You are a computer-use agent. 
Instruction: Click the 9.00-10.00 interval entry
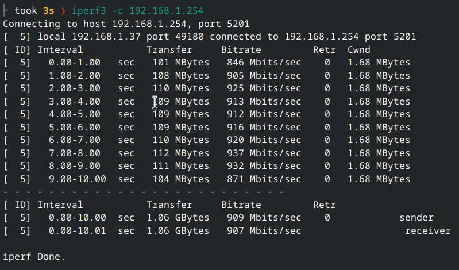point(78,179)
